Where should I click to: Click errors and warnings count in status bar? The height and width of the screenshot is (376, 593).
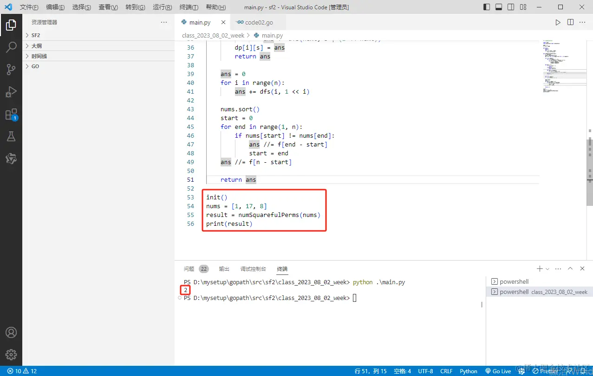(22, 371)
